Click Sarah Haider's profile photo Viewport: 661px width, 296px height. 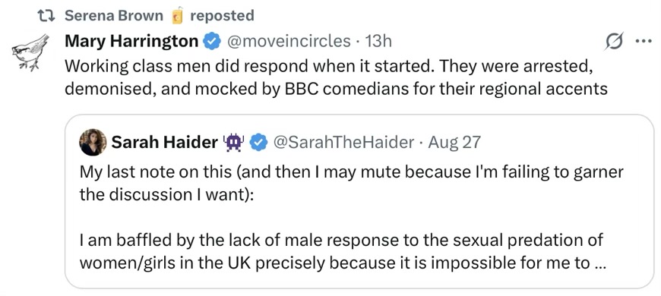(93, 143)
